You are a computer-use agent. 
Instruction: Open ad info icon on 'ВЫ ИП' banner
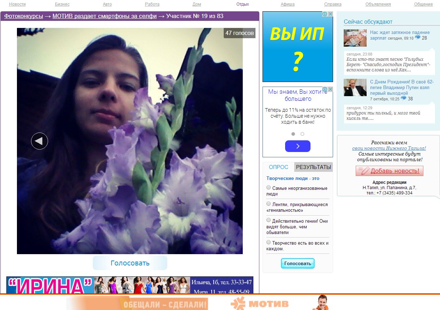tap(325, 14)
